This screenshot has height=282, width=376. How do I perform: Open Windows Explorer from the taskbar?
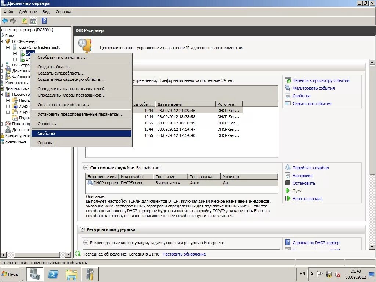(72, 274)
